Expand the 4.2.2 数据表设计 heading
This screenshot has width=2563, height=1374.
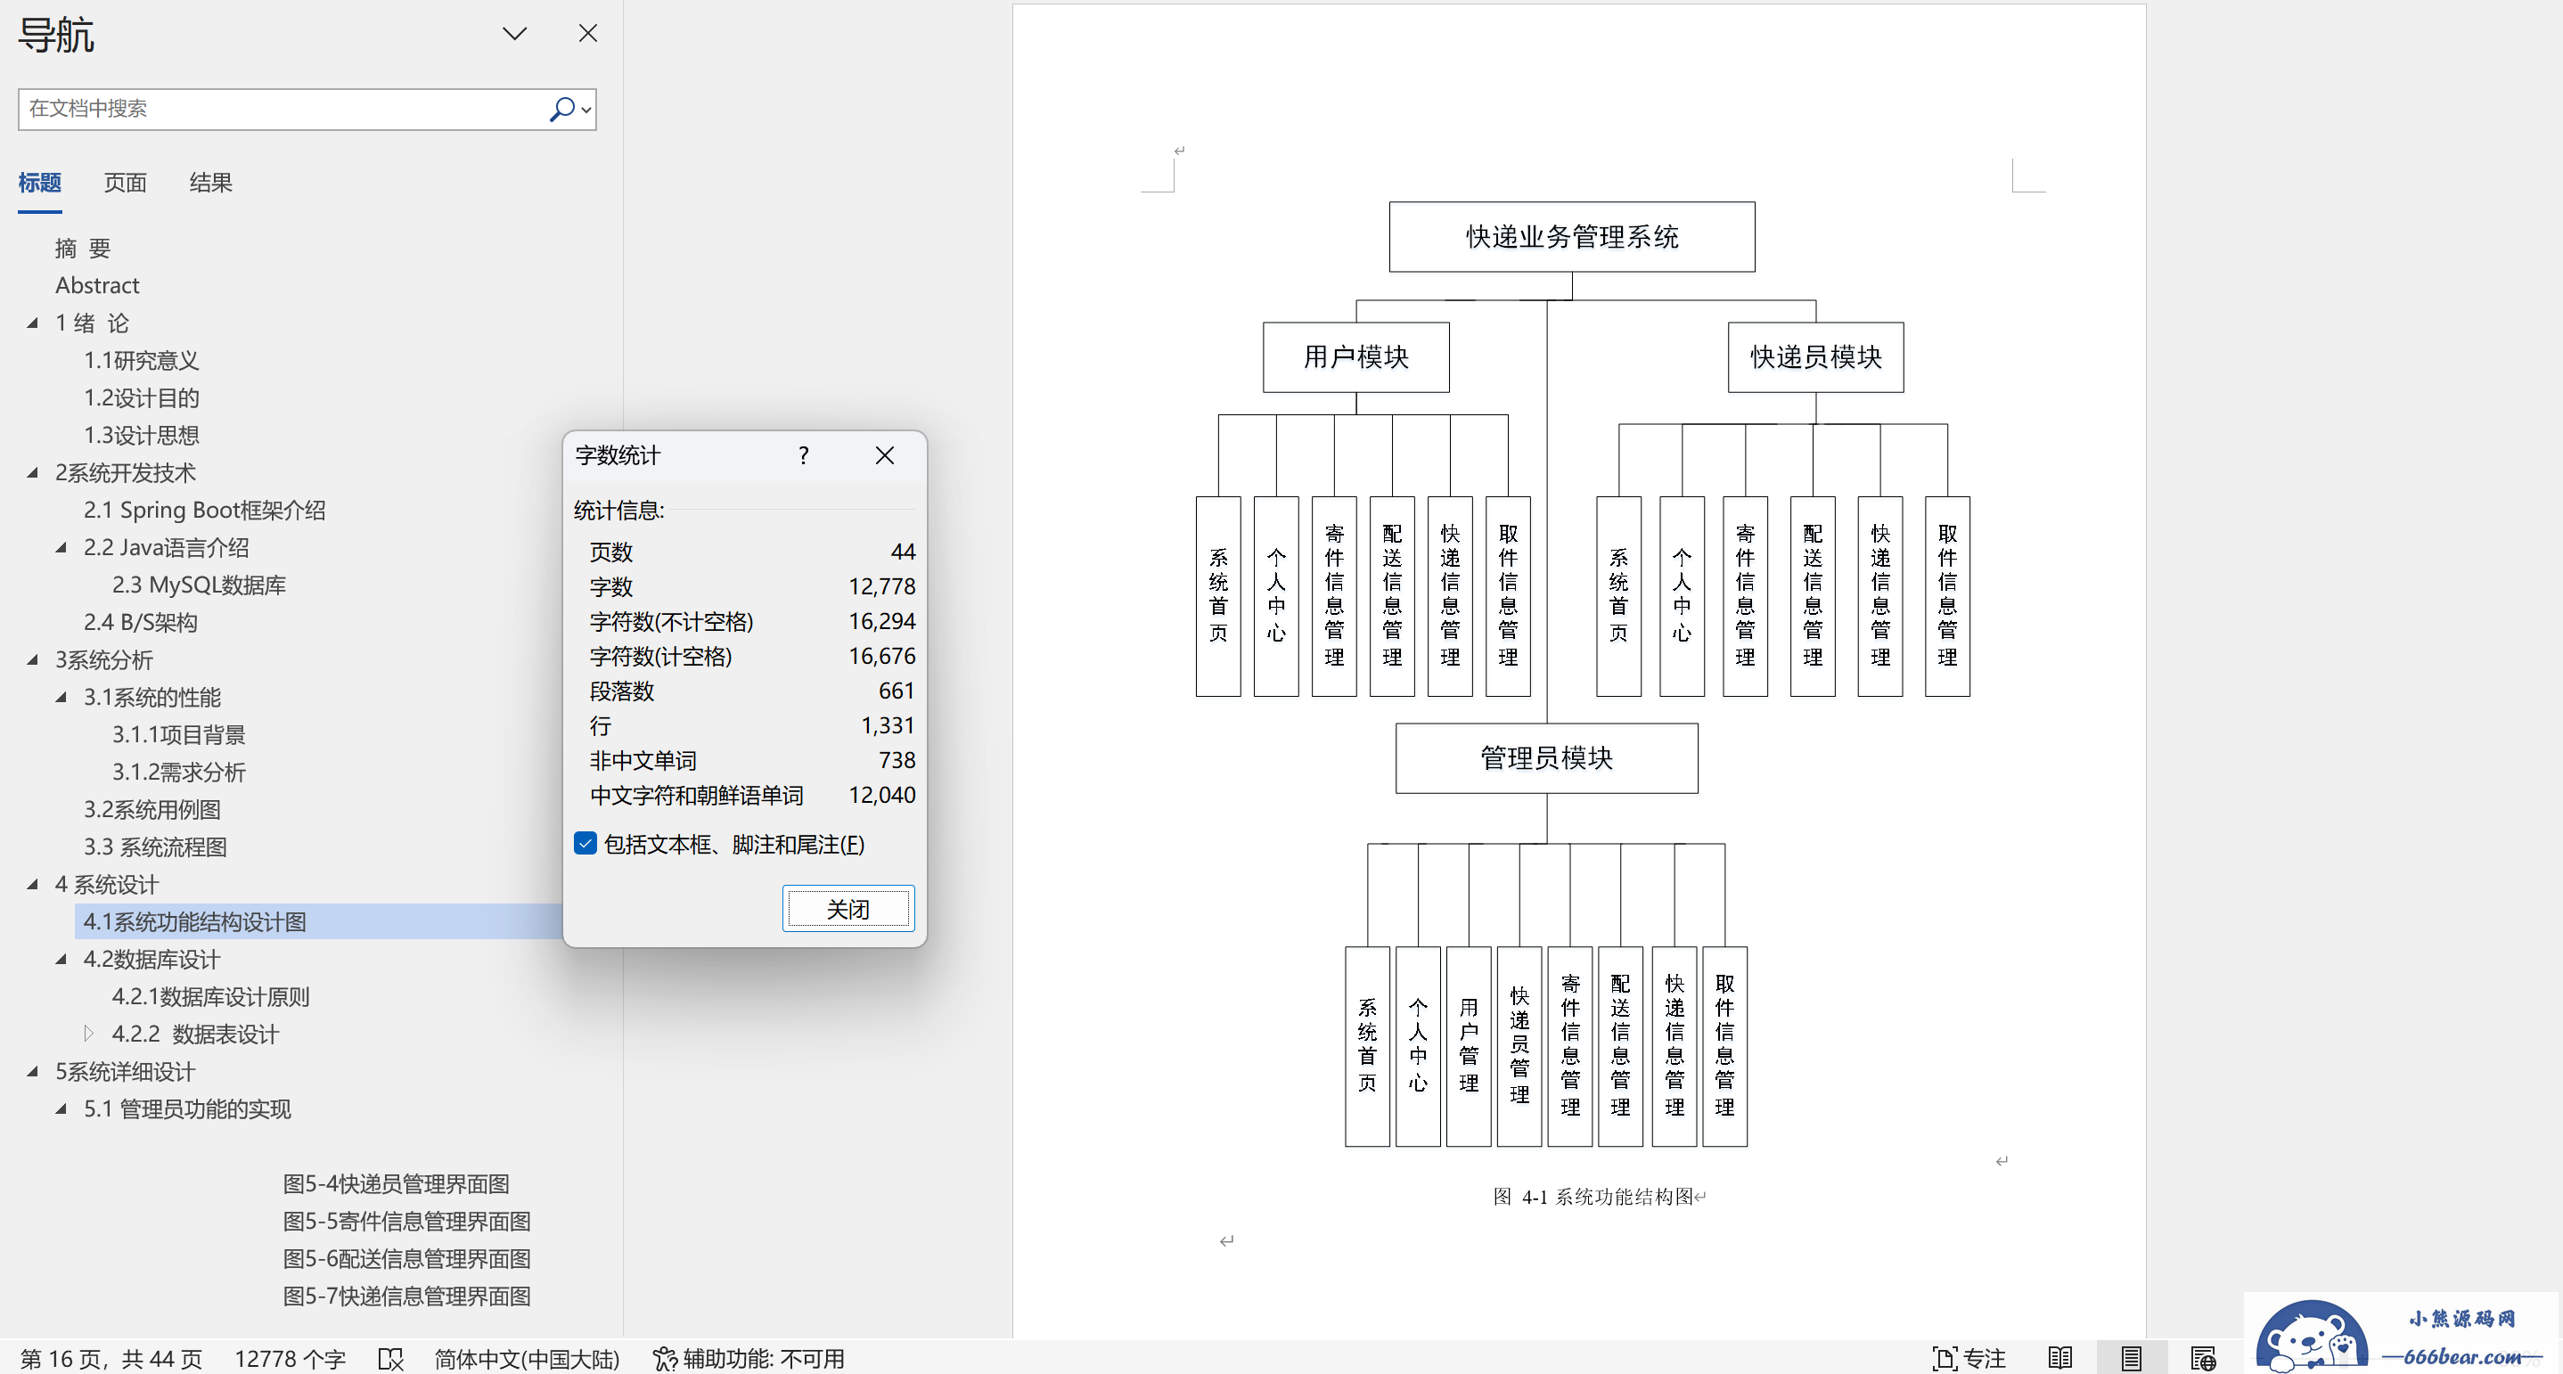point(88,1034)
